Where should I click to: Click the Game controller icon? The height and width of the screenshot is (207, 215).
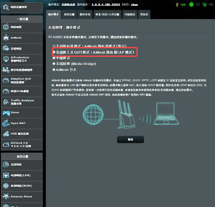[6, 113]
